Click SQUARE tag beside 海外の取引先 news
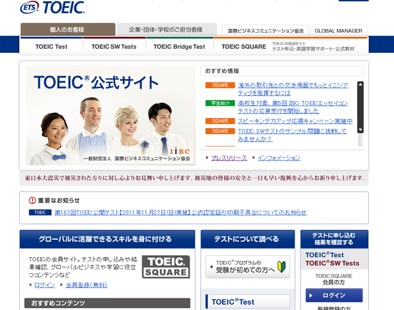Screen dimensions: 394x310 coord(220,85)
